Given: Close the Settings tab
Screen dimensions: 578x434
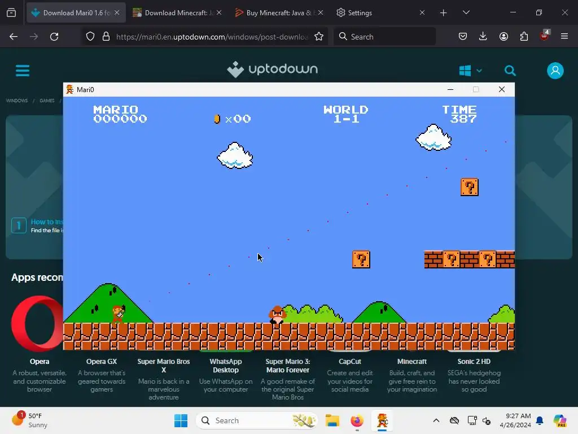Looking at the screenshot, I should (422, 12).
